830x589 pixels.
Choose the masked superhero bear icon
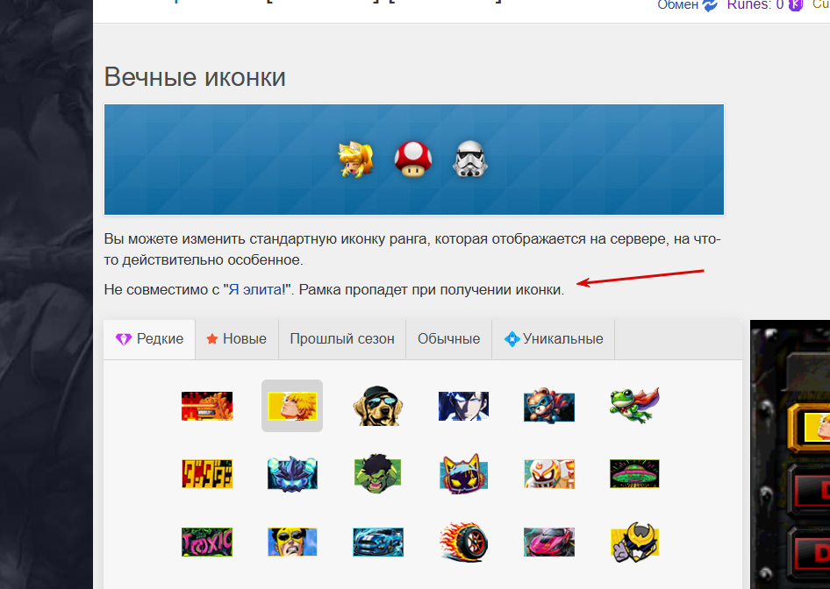point(549,406)
